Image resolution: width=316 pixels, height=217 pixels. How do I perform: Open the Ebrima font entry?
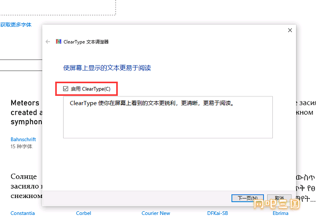point(280,213)
